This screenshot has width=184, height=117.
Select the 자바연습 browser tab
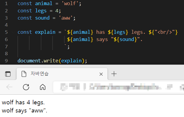click(62, 74)
